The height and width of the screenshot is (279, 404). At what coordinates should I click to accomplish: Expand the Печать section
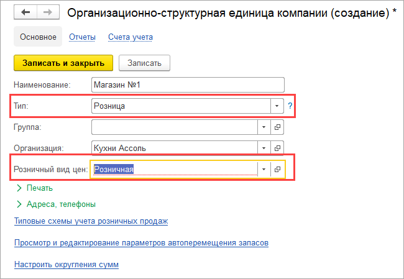tap(39, 188)
